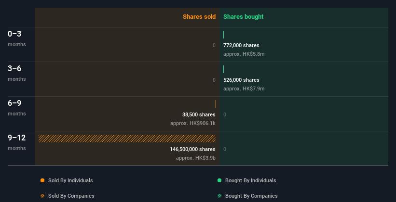Click the 772,000 shares value text

coord(241,45)
